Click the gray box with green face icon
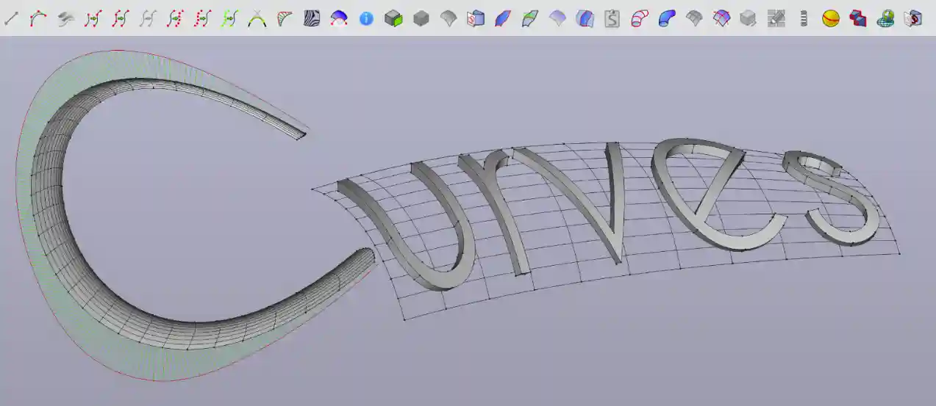Viewport: 936px width, 406px height. point(393,18)
